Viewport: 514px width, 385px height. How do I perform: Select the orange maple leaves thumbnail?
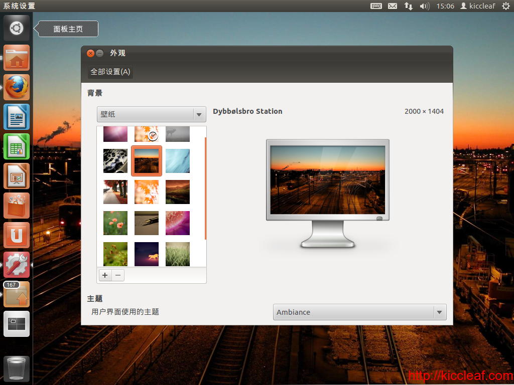(x=147, y=192)
